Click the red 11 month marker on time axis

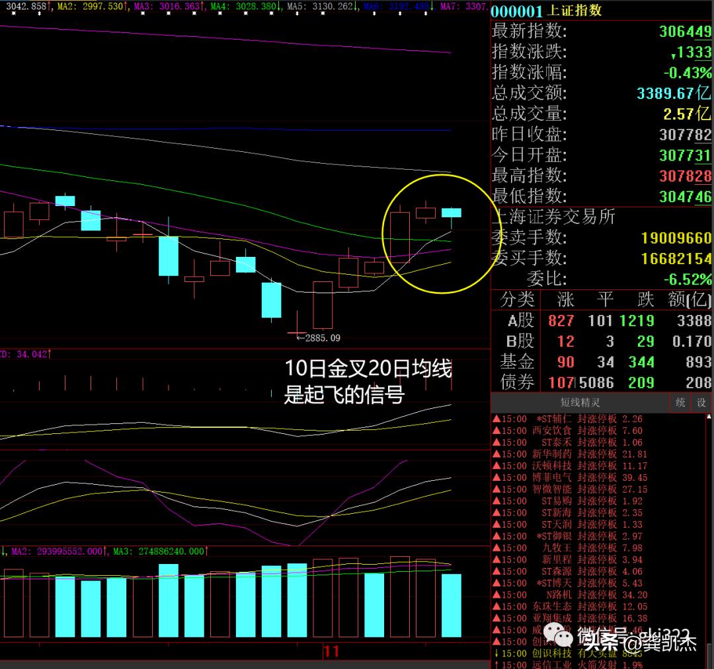pyautogui.click(x=331, y=652)
